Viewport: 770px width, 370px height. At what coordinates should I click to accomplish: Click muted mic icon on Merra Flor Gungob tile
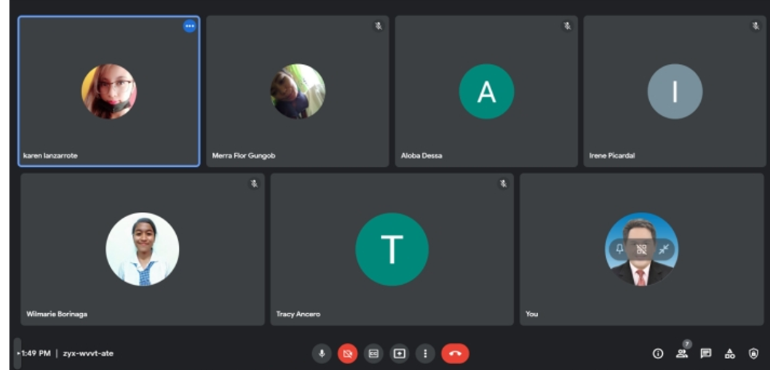[x=378, y=26]
